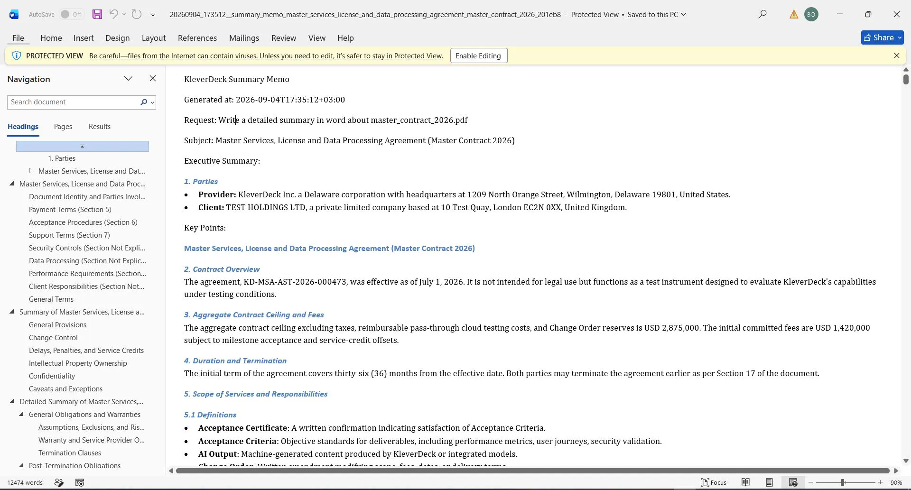
Task: Click the yellow warning triangle icon
Action: point(794,14)
